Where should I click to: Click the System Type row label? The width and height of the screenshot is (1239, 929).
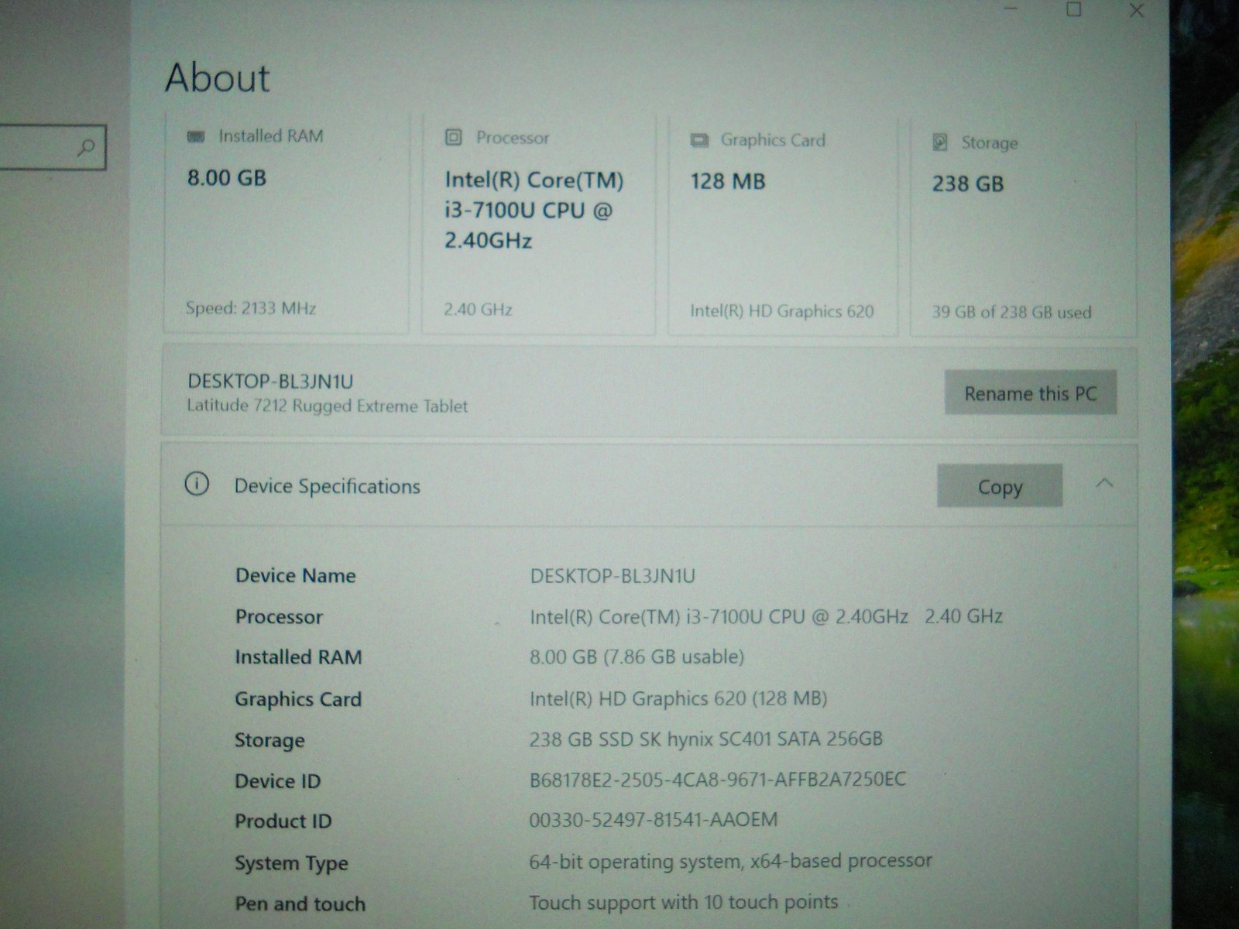pos(291,863)
